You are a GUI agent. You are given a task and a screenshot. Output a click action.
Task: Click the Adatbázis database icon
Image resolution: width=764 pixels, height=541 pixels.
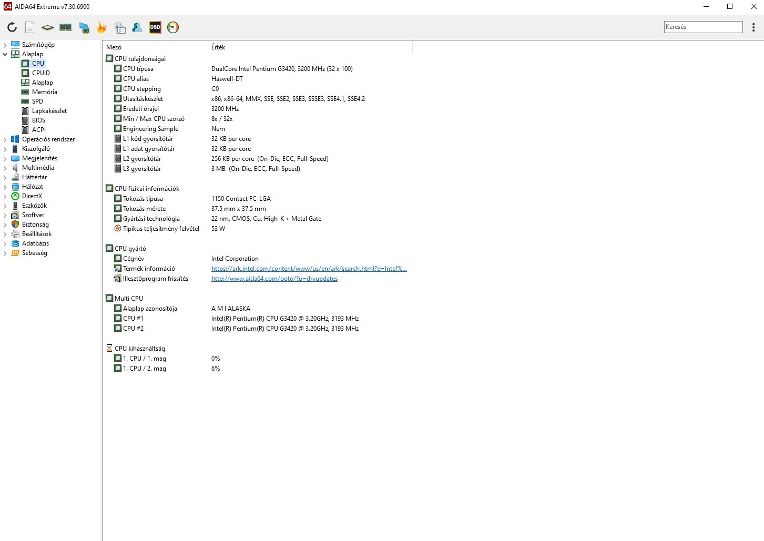(x=15, y=243)
